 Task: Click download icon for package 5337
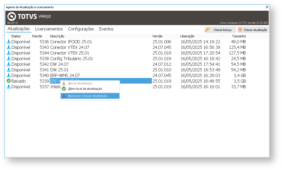point(9,87)
